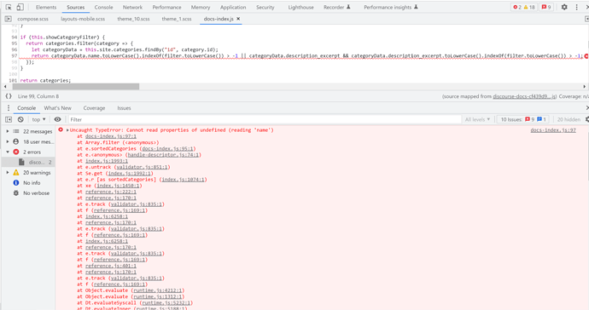Open the 10 Issues button in console toolbar
Image resolution: width=589 pixels, height=310 pixels.
523,119
